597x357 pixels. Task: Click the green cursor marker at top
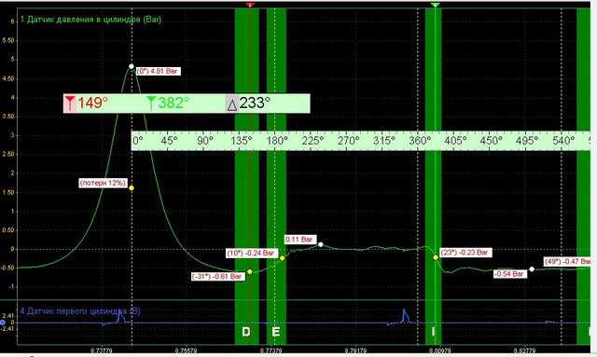pyautogui.click(x=436, y=5)
